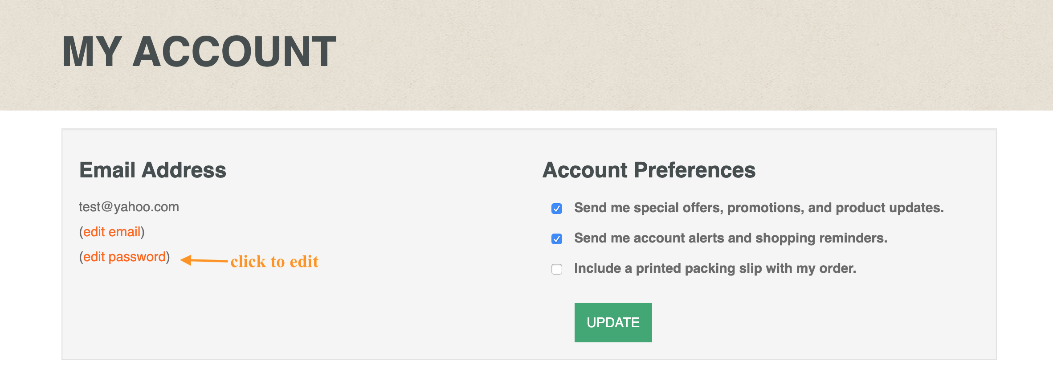Screen dimensions: 1053x378
Task: Uncheck the special offers and promotions checkbox
Action: pos(557,208)
